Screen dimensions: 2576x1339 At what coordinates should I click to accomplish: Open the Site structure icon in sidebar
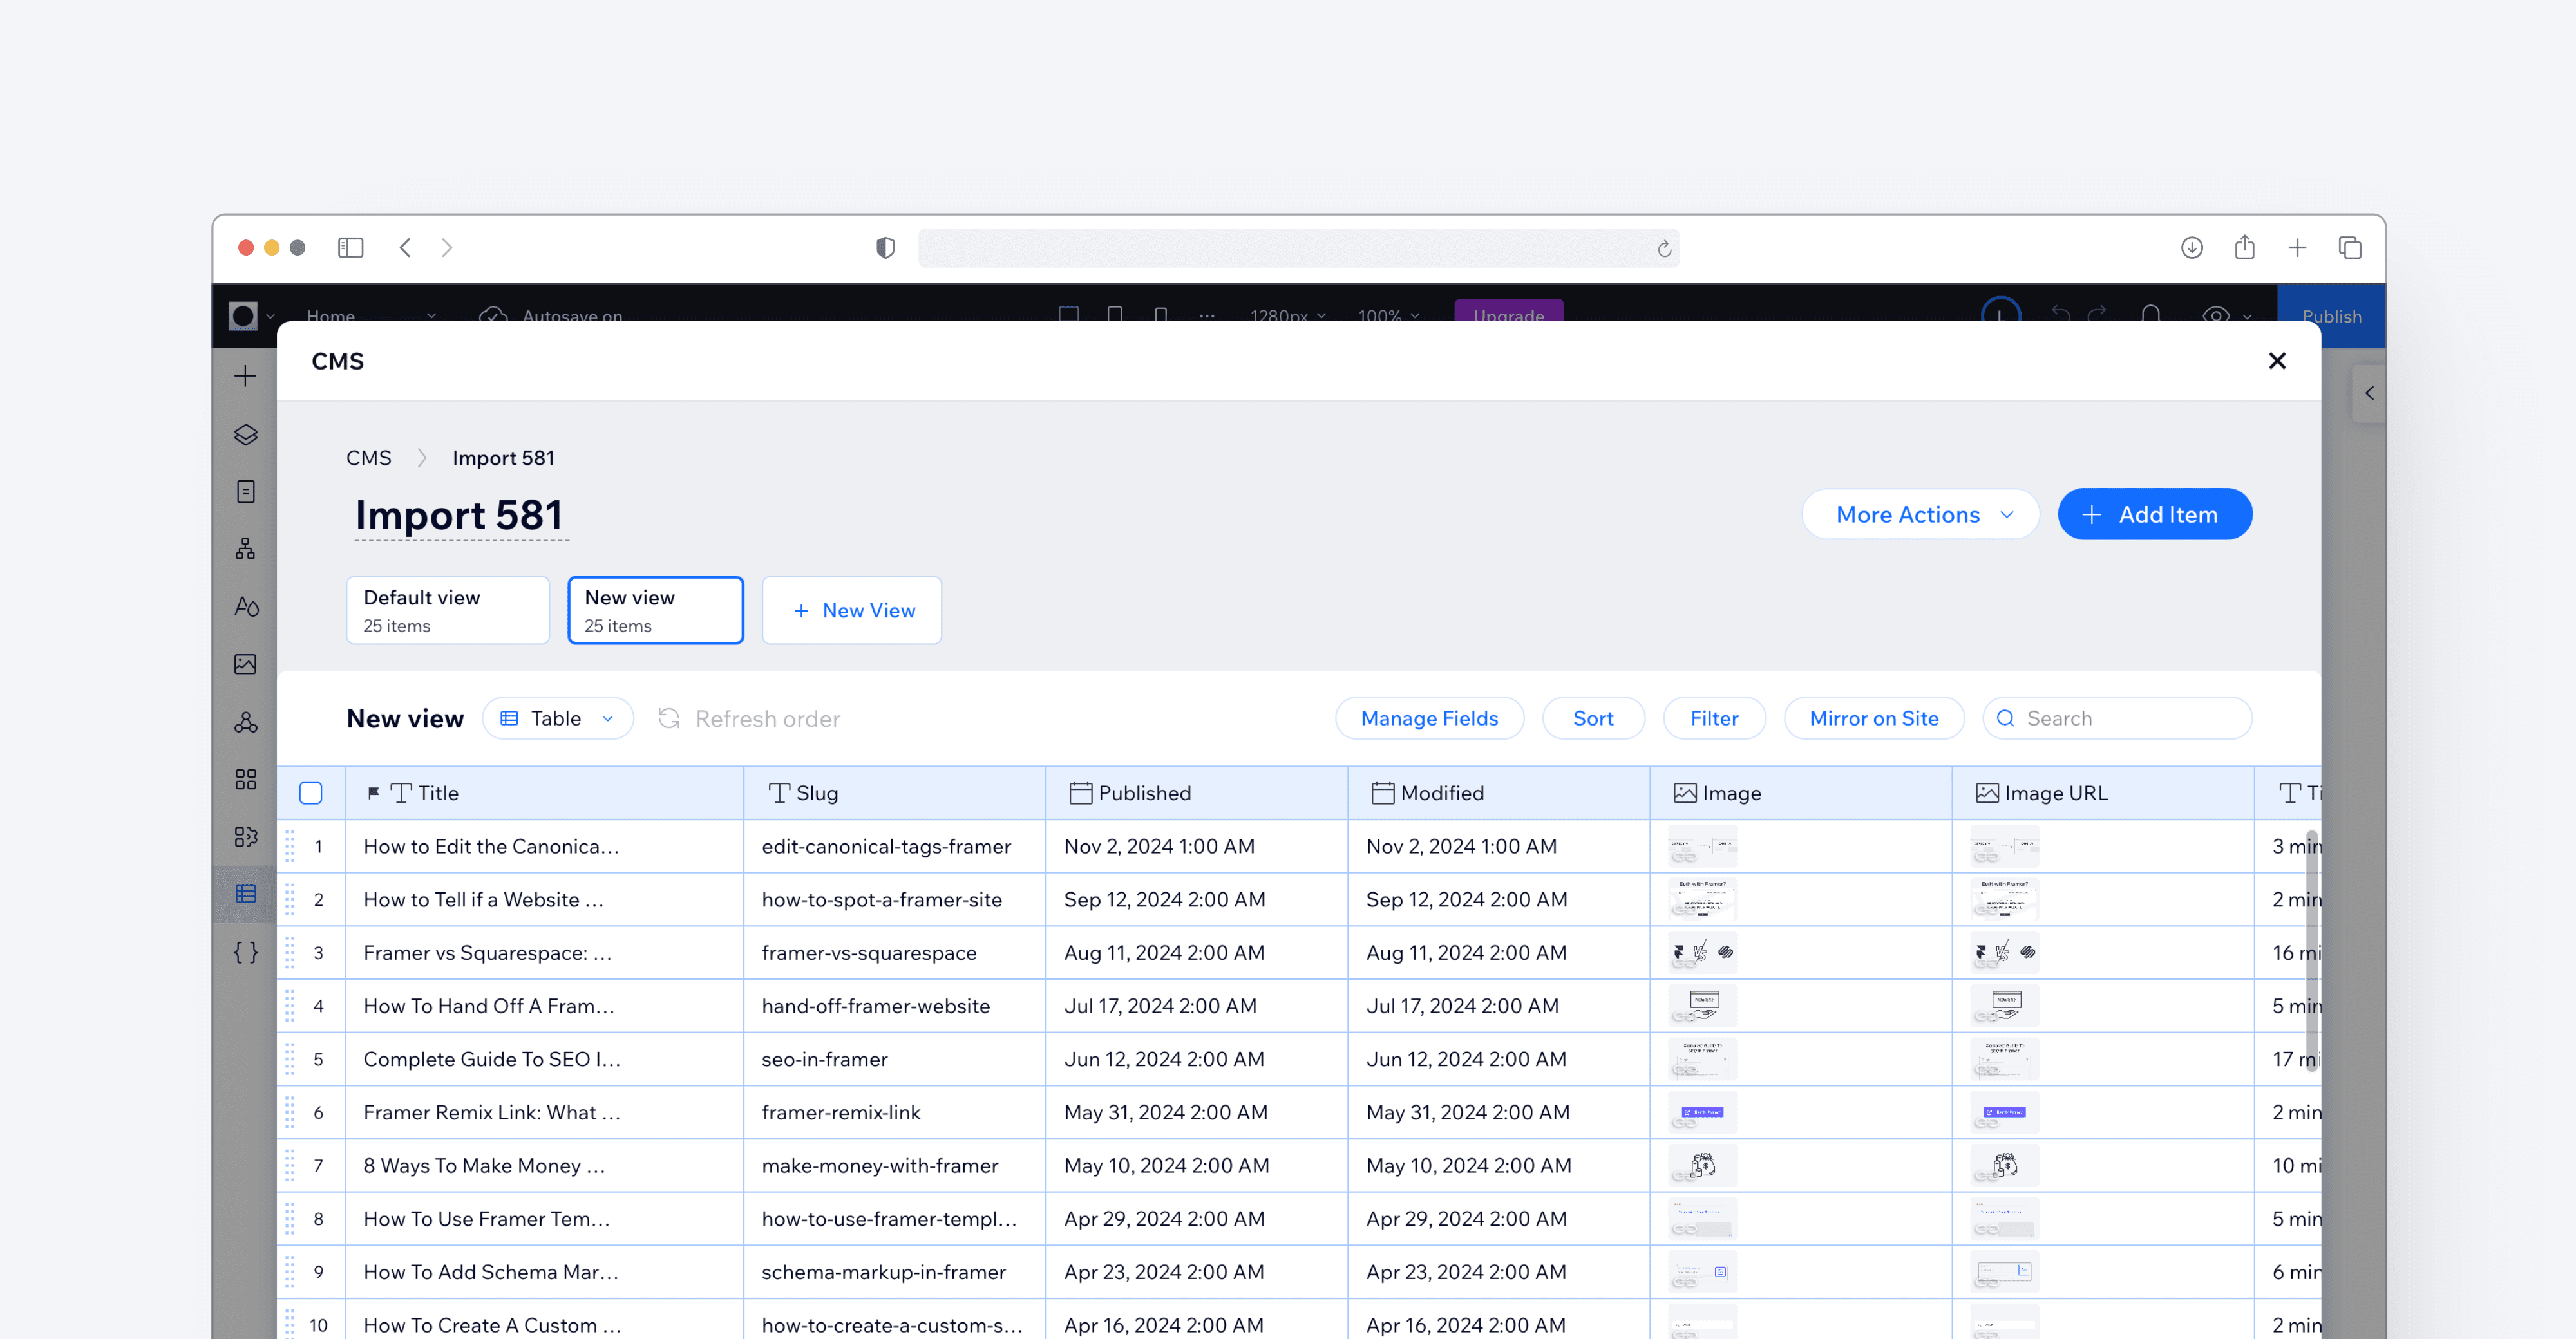click(x=245, y=548)
